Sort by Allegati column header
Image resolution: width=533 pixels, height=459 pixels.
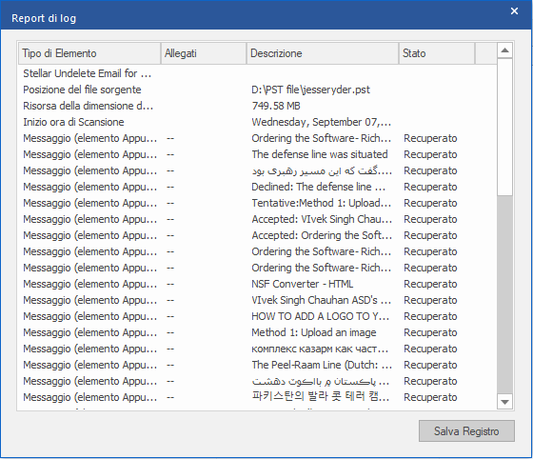pyautogui.click(x=204, y=53)
